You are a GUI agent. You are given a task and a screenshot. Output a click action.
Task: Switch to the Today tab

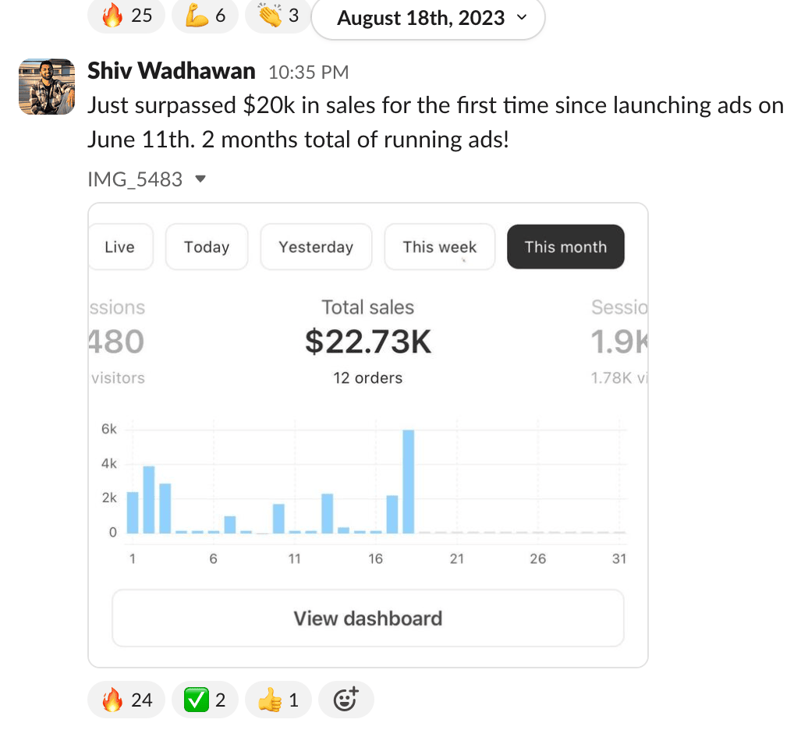207,247
